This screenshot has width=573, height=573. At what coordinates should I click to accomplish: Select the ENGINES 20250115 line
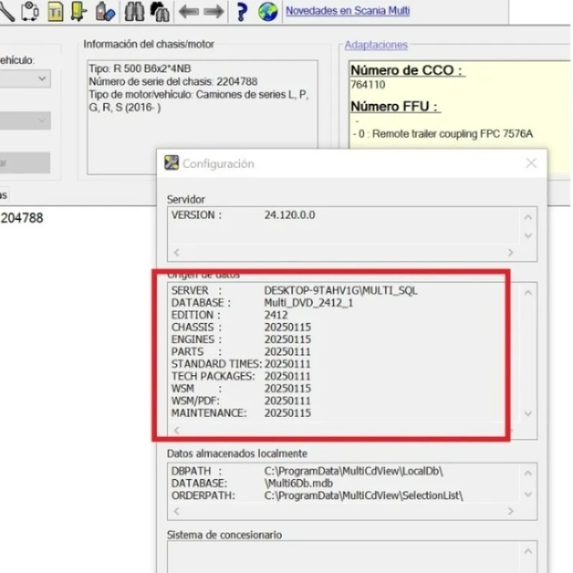click(241, 340)
